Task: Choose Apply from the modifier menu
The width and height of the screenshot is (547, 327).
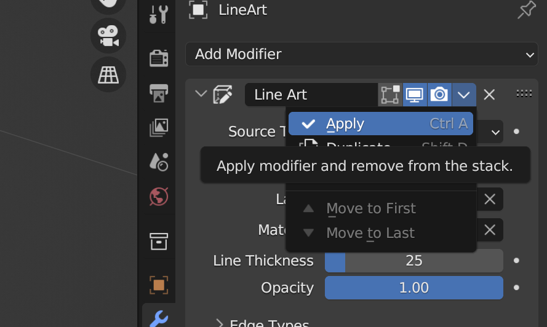Action: pyautogui.click(x=381, y=124)
